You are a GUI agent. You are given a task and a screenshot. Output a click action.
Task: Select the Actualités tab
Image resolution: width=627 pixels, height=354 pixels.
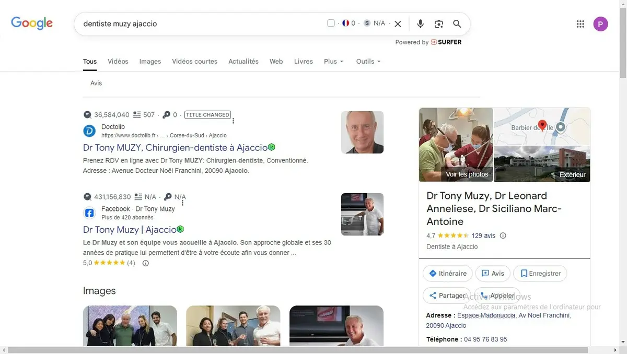point(243,61)
